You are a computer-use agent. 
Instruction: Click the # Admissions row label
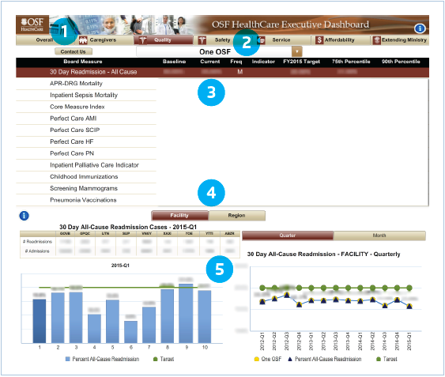coord(37,251)
